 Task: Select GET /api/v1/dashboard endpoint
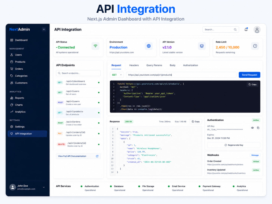coord(78,83)
